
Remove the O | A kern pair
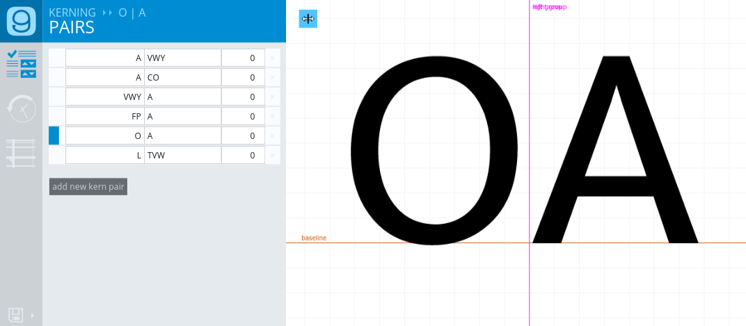coord(273,136)
